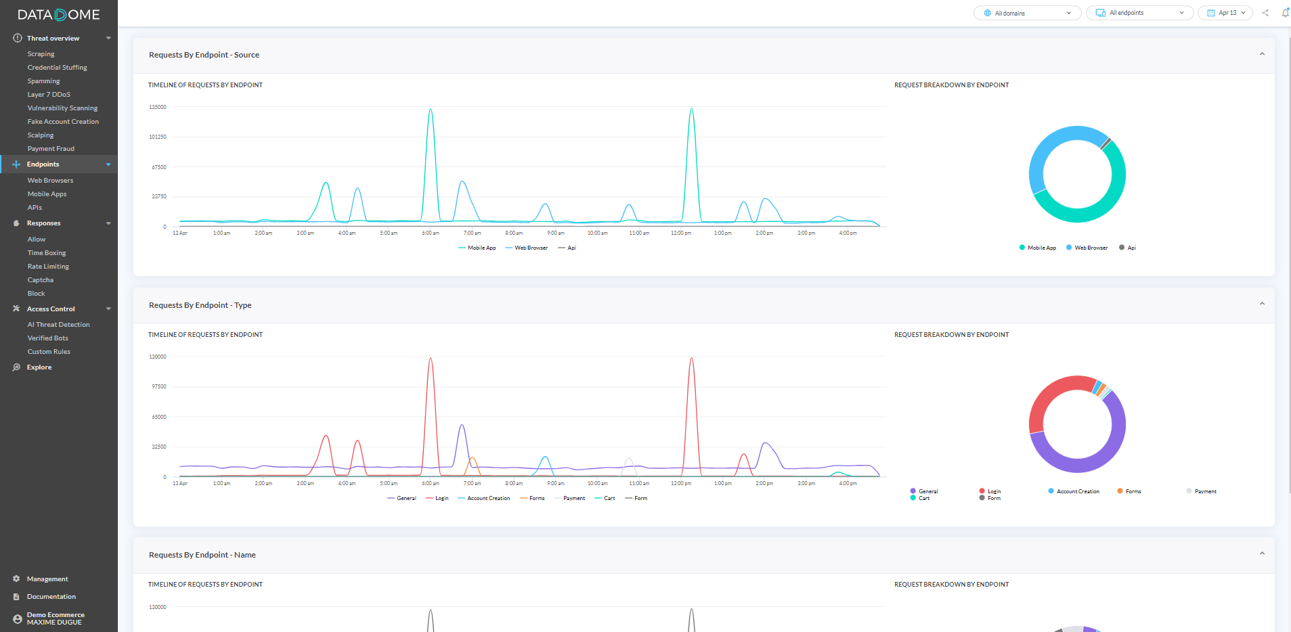Screen dimensions: 1291x632
Task: Click General purple dot in Type donut legend
Action: click(913, 491)
